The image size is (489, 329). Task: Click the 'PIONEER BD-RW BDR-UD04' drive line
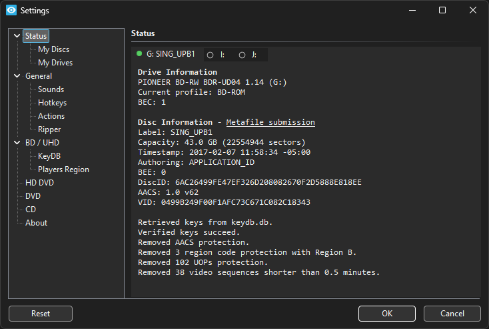[x=213, y=82]
